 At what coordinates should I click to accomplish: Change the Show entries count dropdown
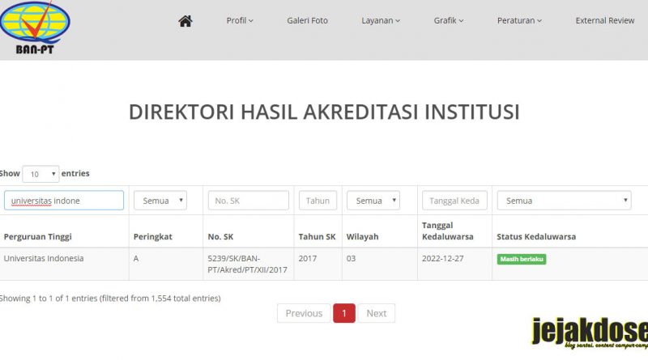(40, 174)
